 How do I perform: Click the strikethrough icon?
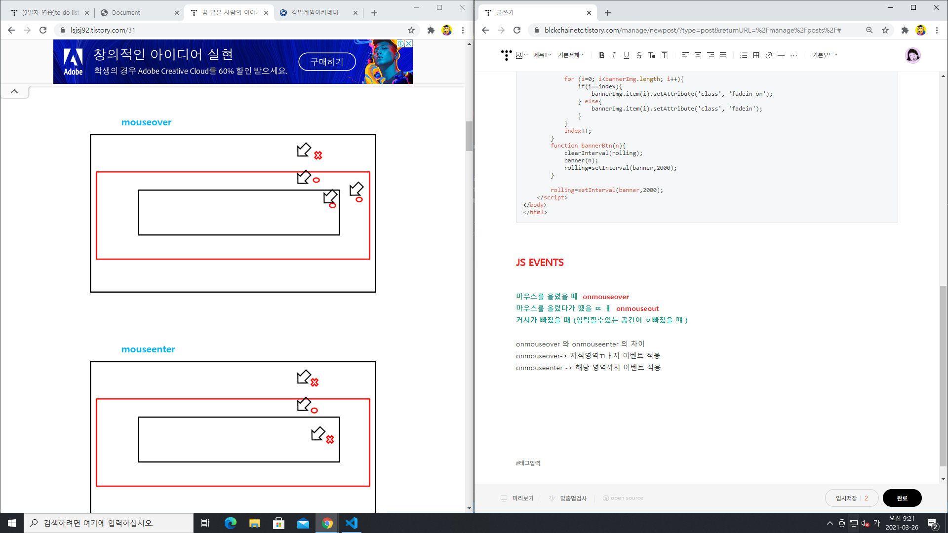(x=639, y=55)
